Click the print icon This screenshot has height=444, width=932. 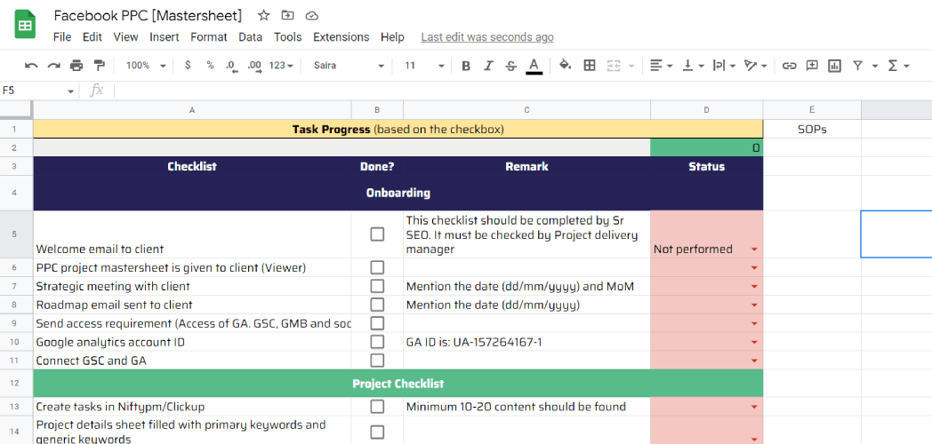pyautogui.click(x=76, y=66)
